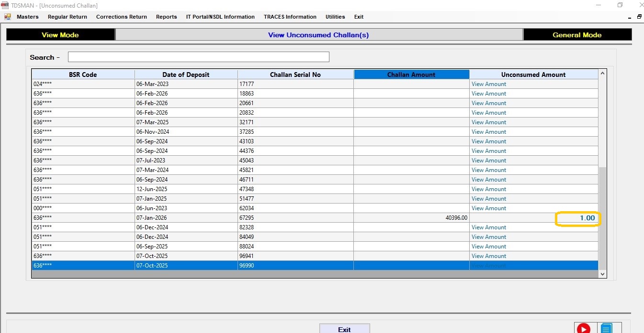Open the Utilities menu
Image resolution: width=644 pixels, height=333 pixels.
click(335, 17)
